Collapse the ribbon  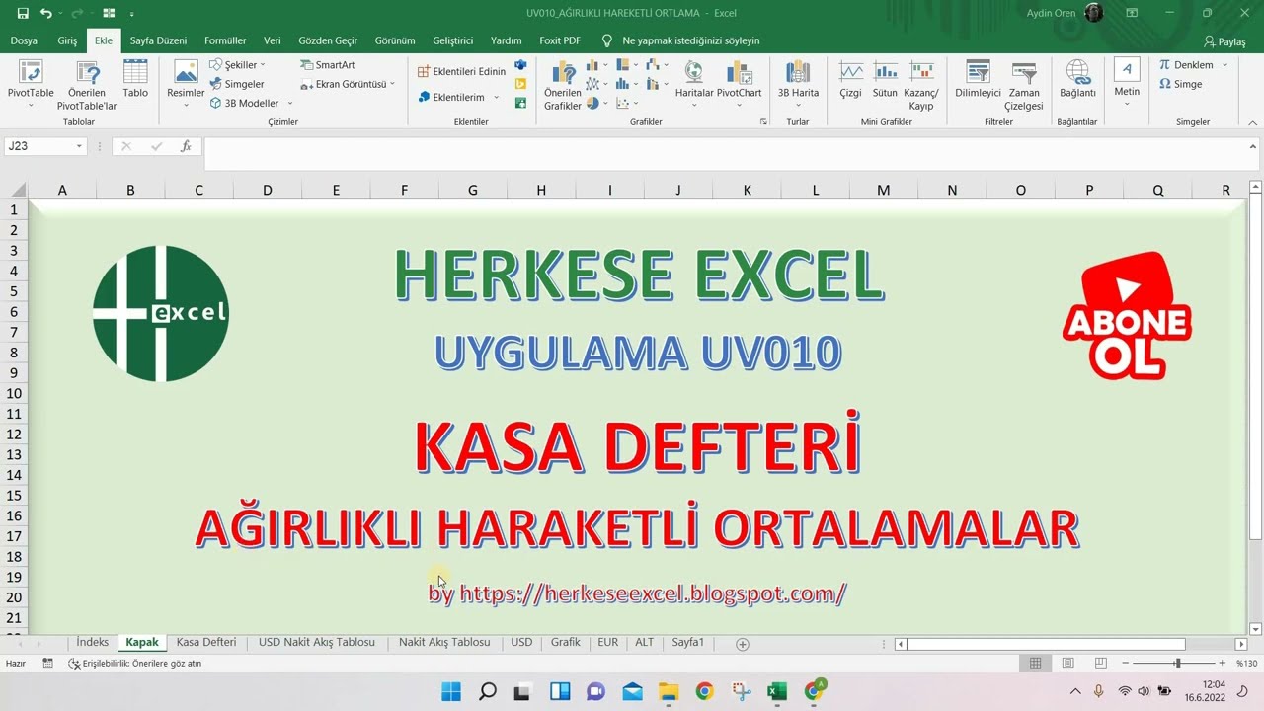(x=1254, y=121)
